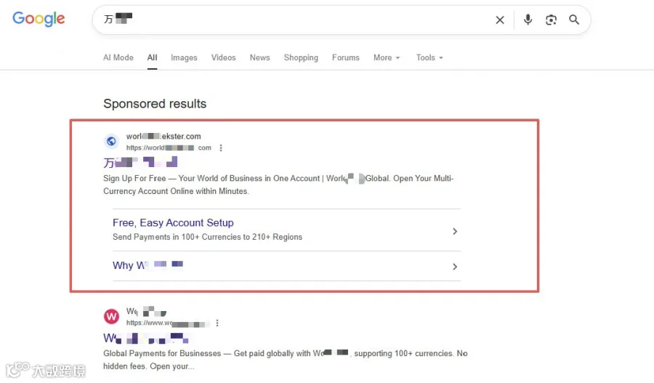Submit search with the magnifying glass icon
This screenshot has height=383, width=654.
click(x=574, y=20)
